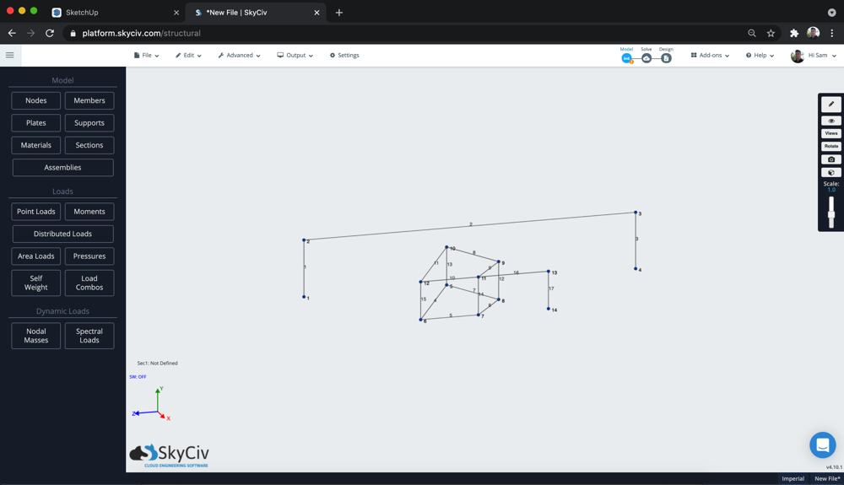This screenshot has width=844, height=485.
Task: Toggle visibility settings with the eye icon
Action: pos(831,121)
